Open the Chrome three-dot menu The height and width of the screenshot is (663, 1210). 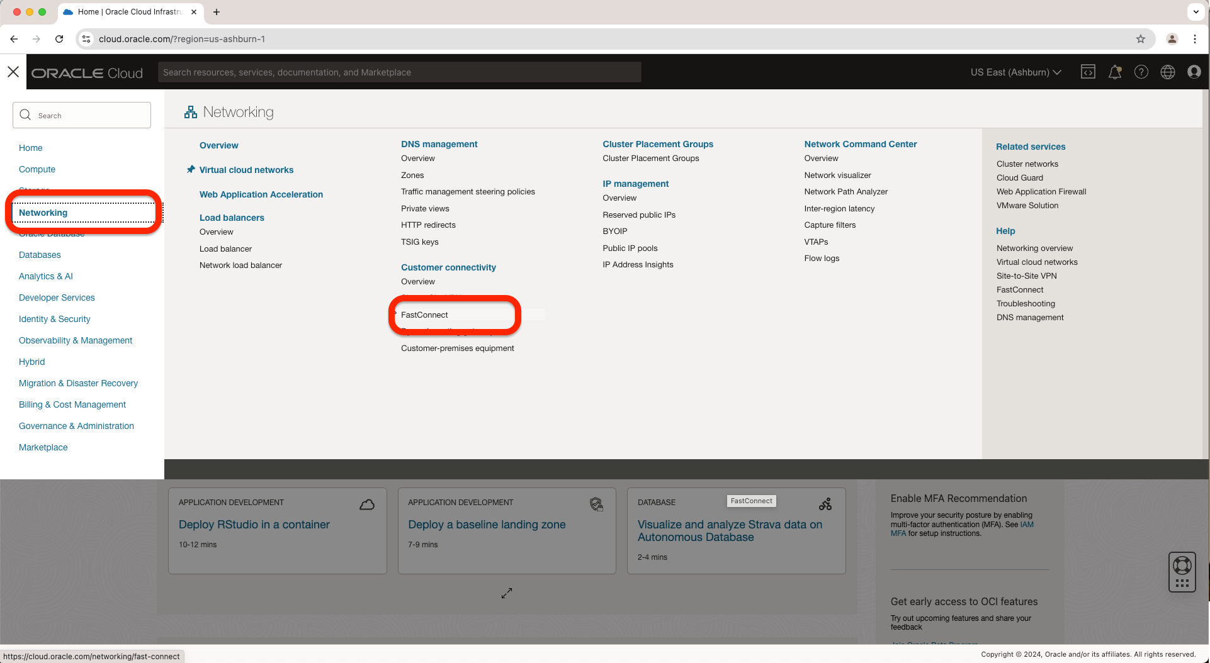[1194, 39]
